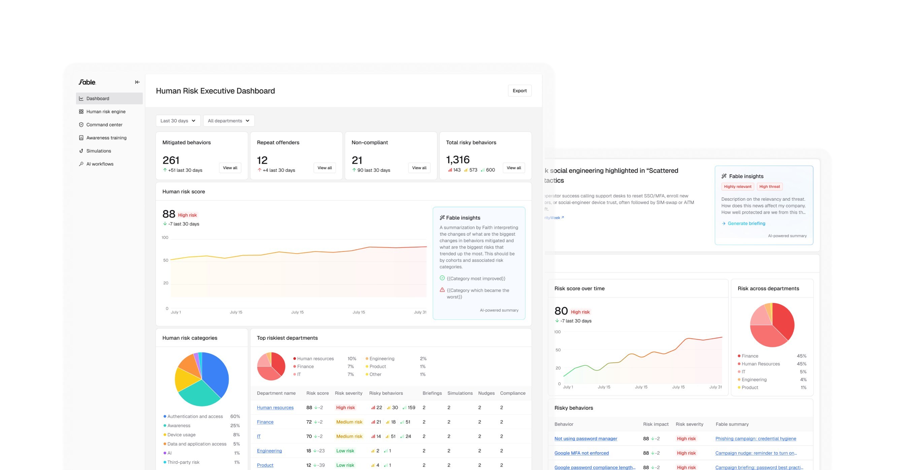This screenshot has width=909, height=470.
Task: Expand the All departments filter
Action: (229, 121)
